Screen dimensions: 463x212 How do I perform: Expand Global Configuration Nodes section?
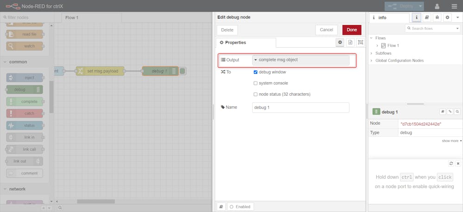[371, 60]
